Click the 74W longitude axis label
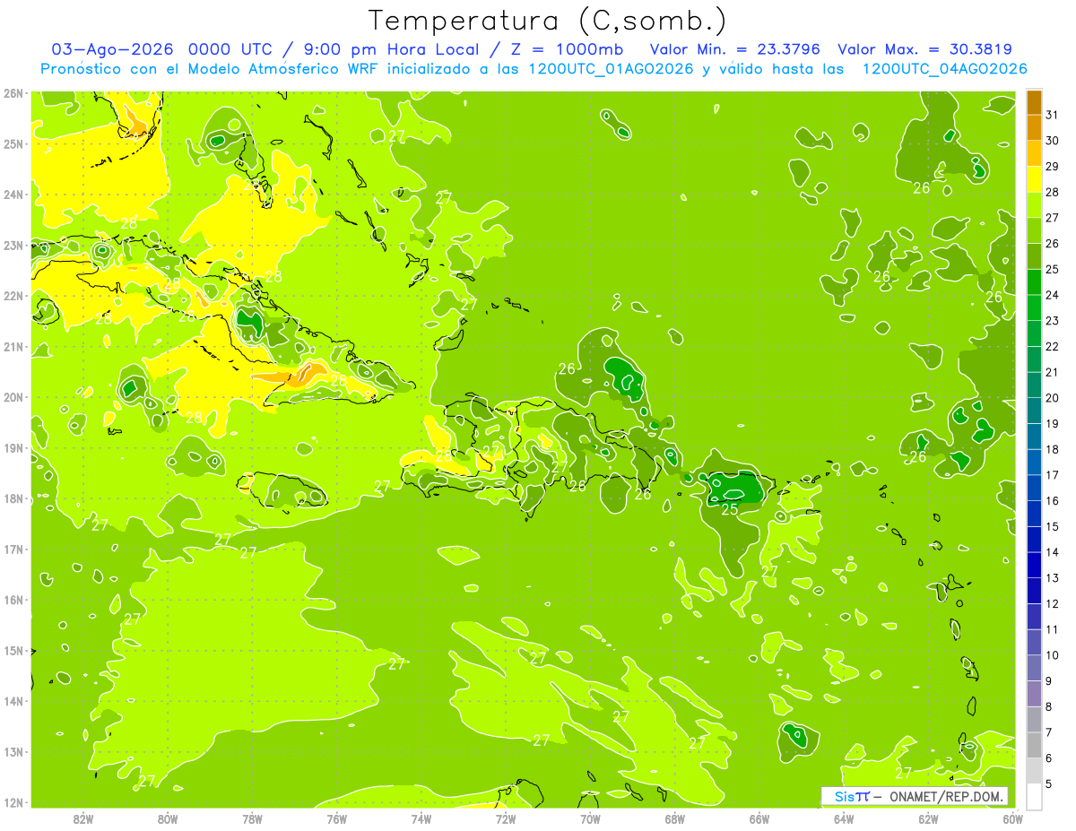The height and width of the screenshot is (831, 1076). coord(421,818)
